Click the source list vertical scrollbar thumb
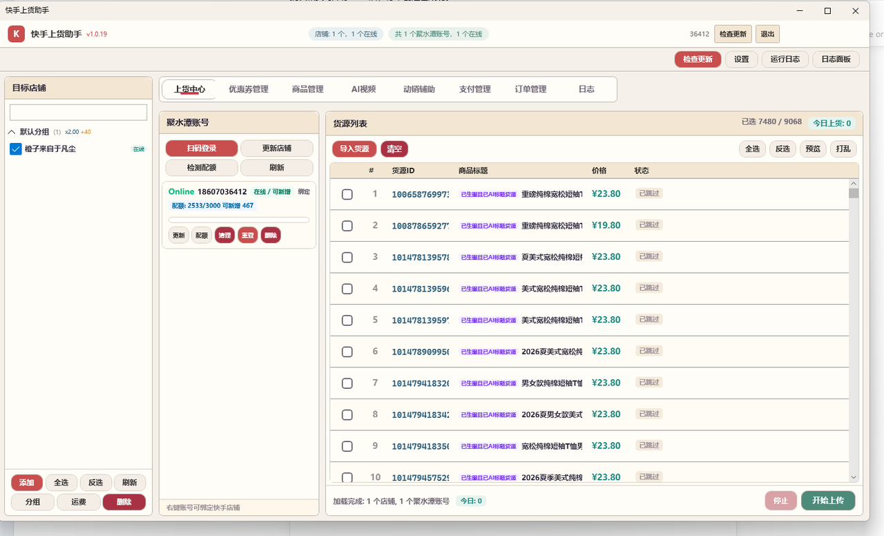Viewport: 884px width, 536px height. [854, 193]
